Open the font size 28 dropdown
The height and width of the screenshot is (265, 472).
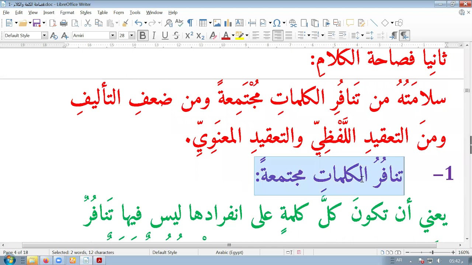coord(131,36)
